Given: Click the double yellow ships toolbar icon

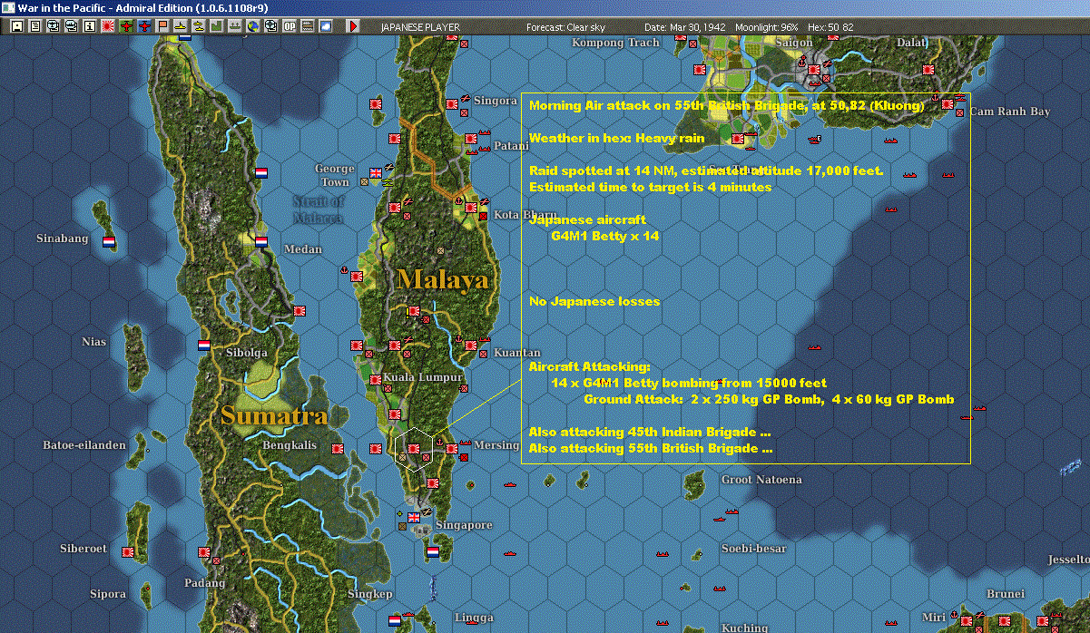Looking at the screenshot, I should pos(198,26).
